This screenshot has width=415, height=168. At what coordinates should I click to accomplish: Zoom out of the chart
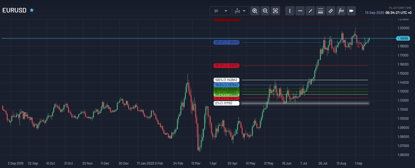tap(265, 11)
